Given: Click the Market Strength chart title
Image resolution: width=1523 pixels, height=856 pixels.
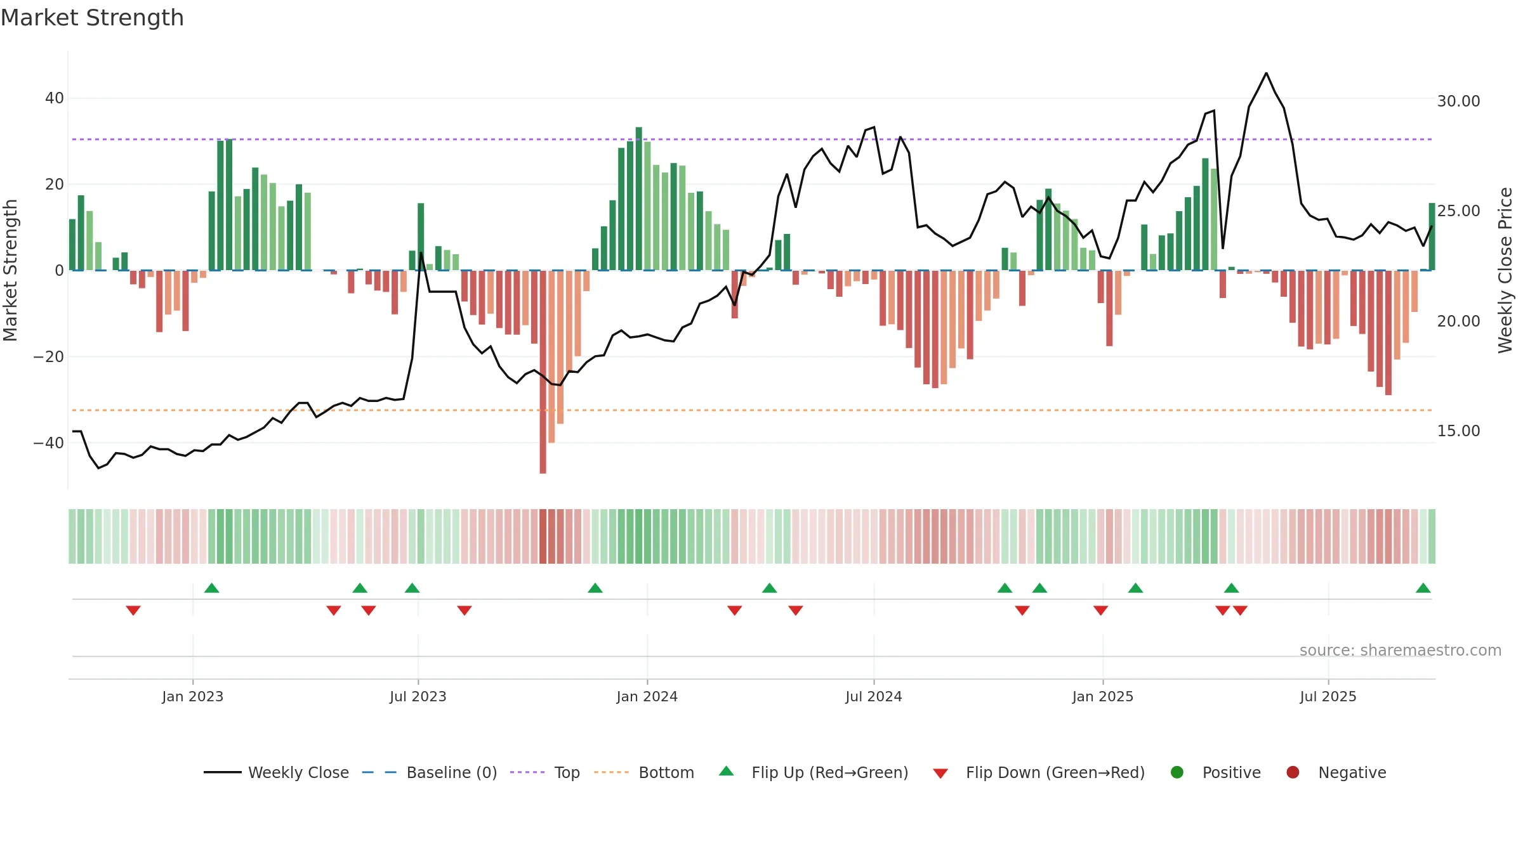Looking at the screenshot, I should [92, 18].
